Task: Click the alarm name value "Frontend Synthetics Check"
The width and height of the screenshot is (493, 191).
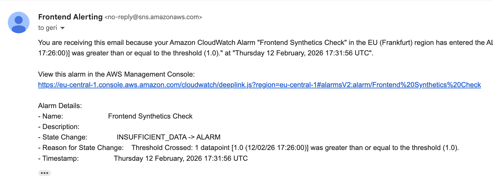Action: (150, 116)
